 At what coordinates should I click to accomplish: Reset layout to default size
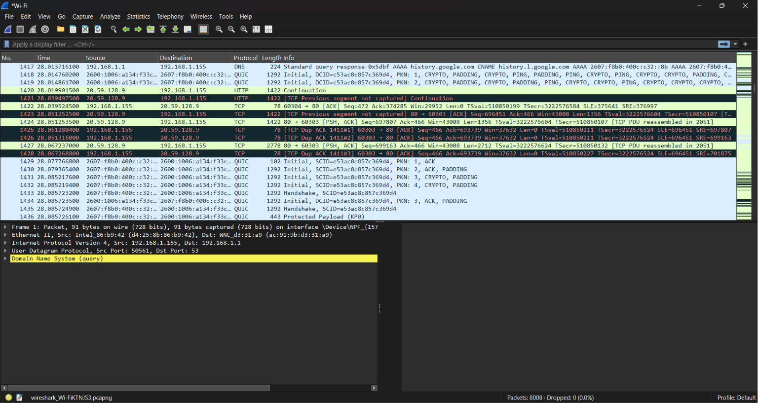256,30
